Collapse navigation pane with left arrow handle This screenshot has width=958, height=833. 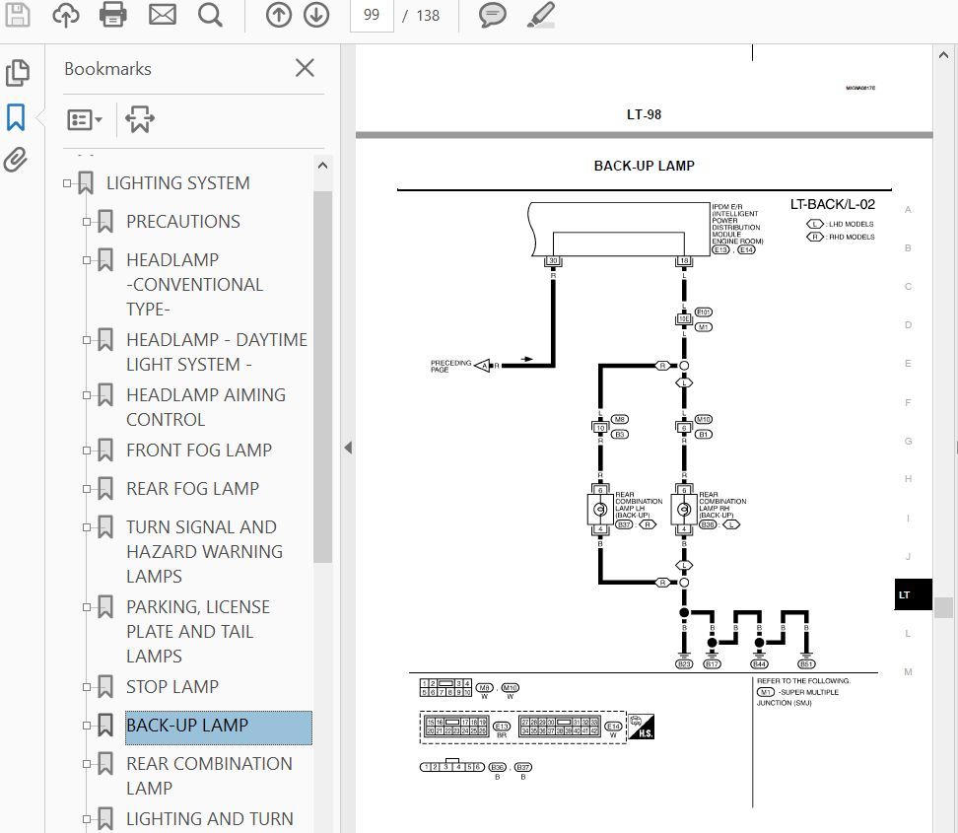point(348,448)
